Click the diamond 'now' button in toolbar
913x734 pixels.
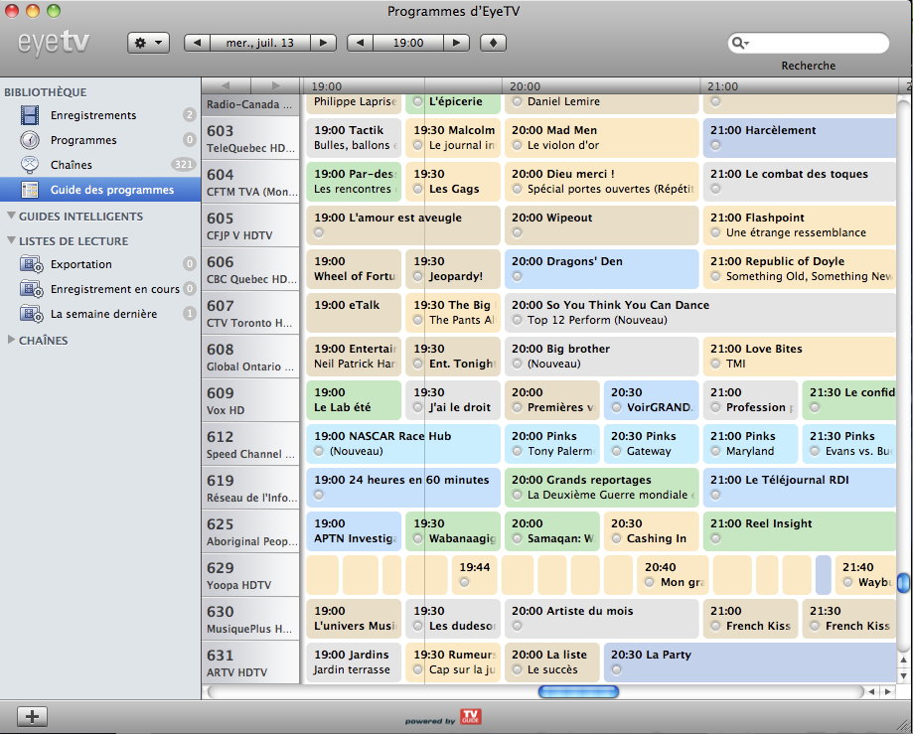pyautogui.click(x=494, y=43)
